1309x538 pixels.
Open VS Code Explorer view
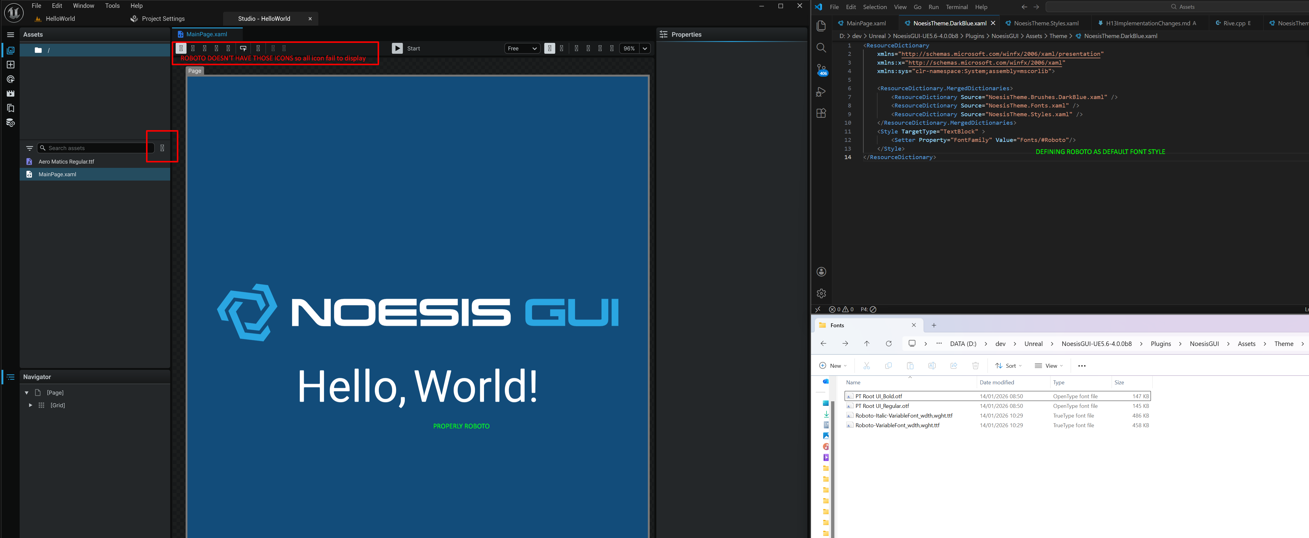pyautogui.click(x=821, y=26)
